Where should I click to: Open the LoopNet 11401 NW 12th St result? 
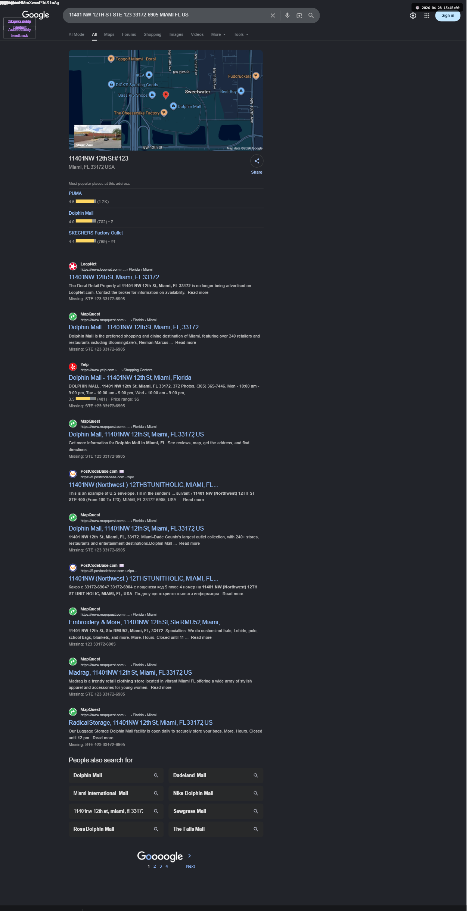(114, 277)
